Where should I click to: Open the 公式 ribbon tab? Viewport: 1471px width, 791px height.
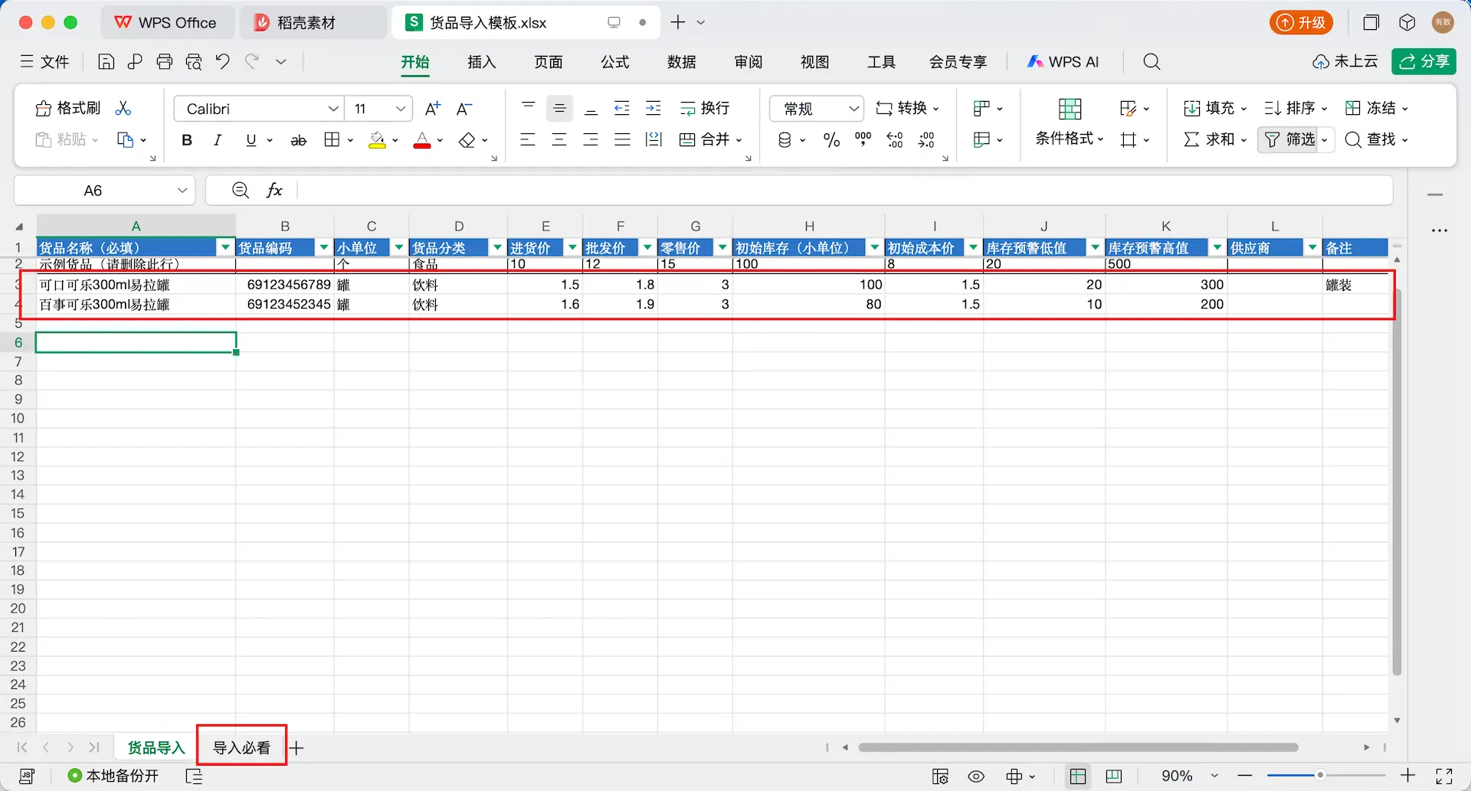click(615, 62)
